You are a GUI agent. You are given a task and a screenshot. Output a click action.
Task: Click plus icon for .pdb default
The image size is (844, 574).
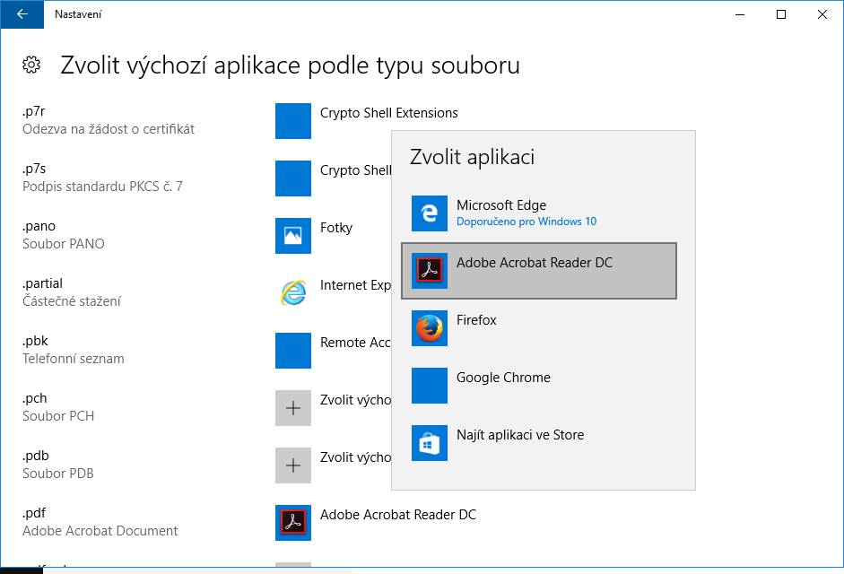[292, 465]
